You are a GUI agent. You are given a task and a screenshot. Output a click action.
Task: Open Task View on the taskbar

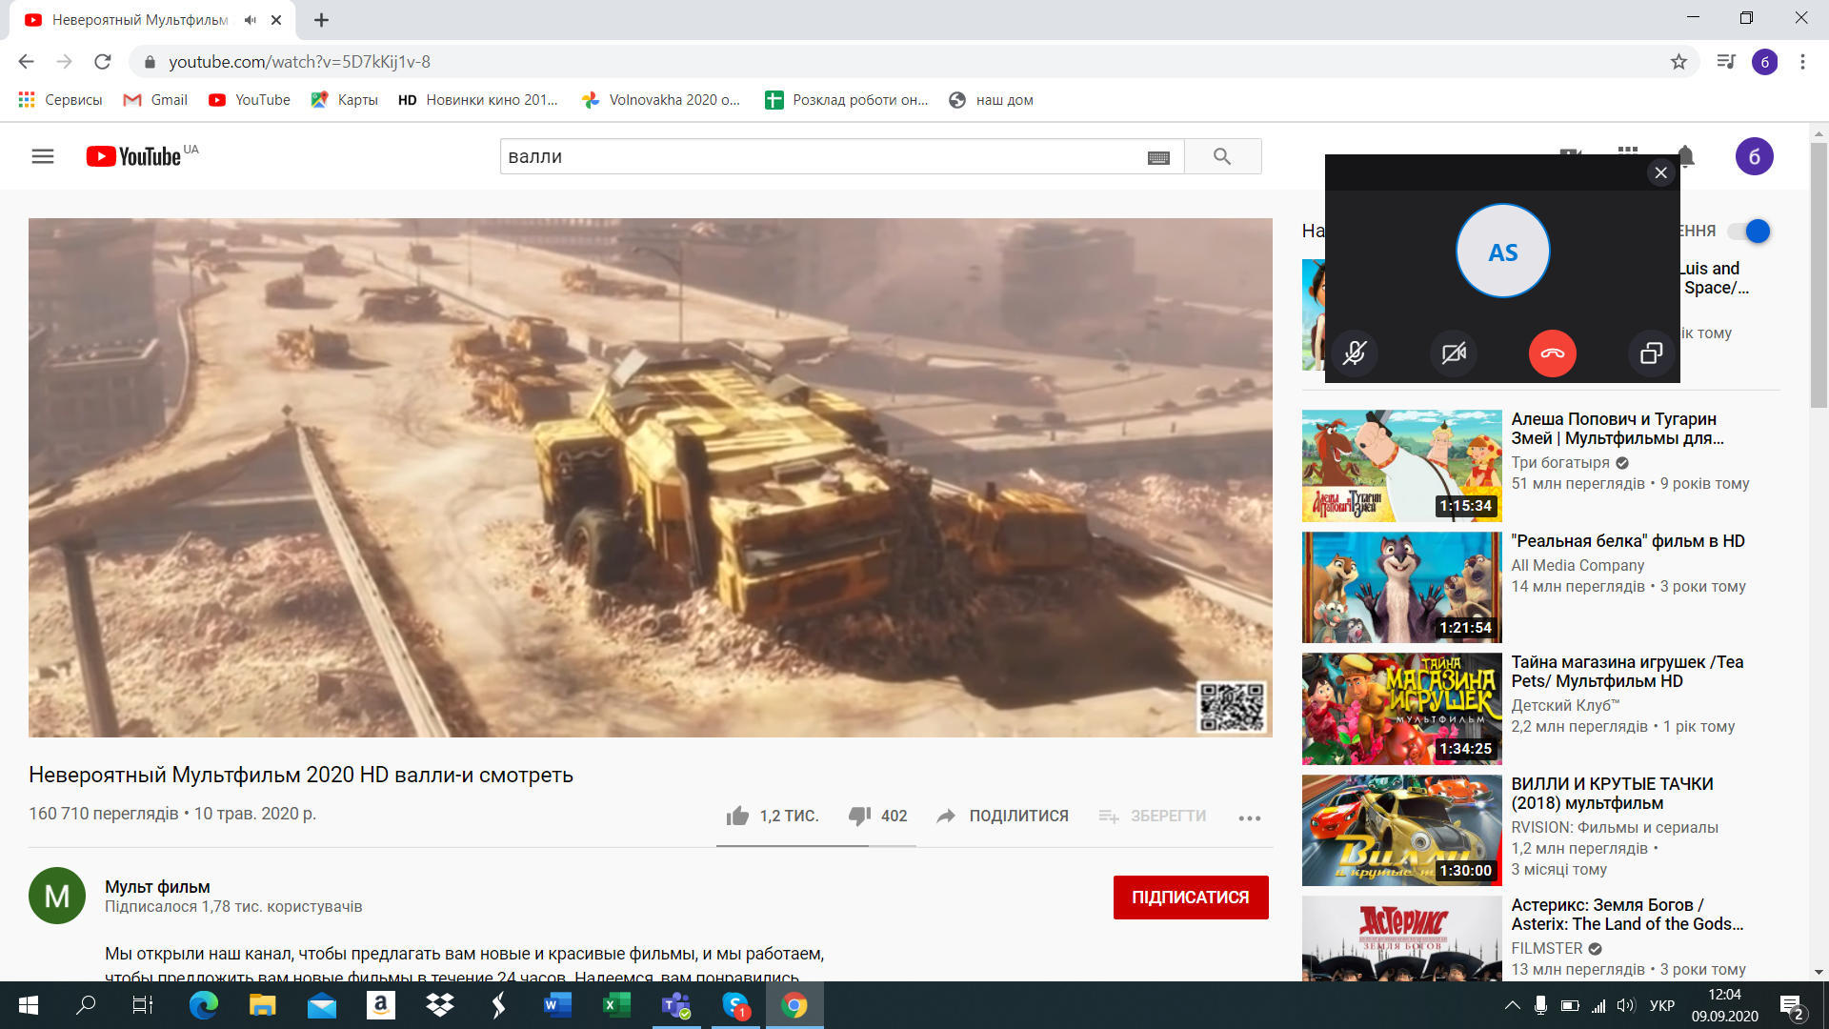coord(142,1005)
